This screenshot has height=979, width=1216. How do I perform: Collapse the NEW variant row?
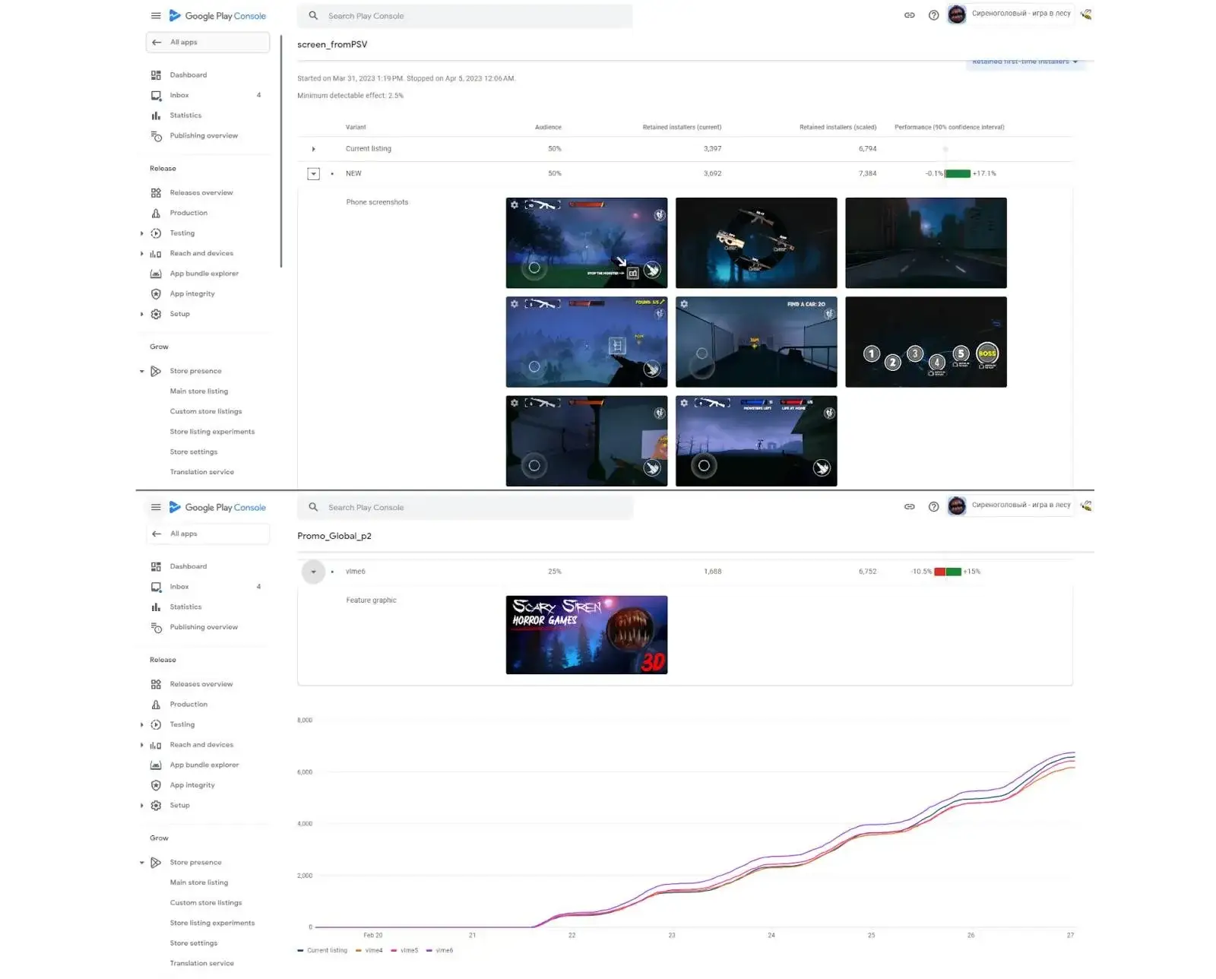(313, 174)
